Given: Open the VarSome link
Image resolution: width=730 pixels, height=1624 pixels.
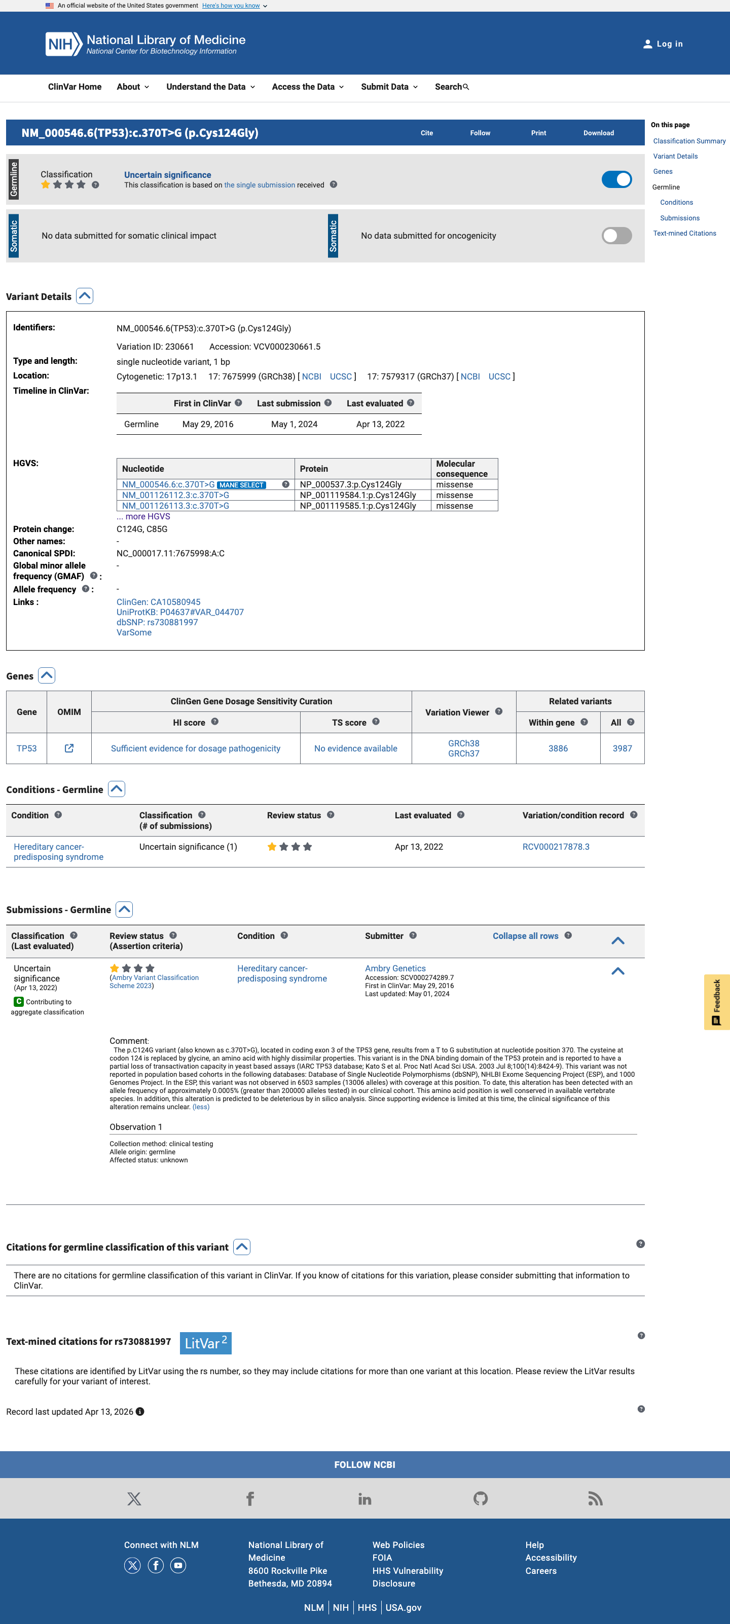Looking at the screenshot, I should coord(134,632).
